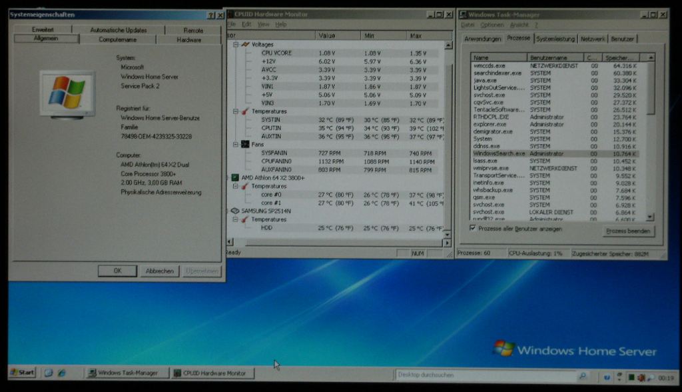Click the Fans category icon
The width and height of the screenshot is (682, 392).
(x=245, y=144)
